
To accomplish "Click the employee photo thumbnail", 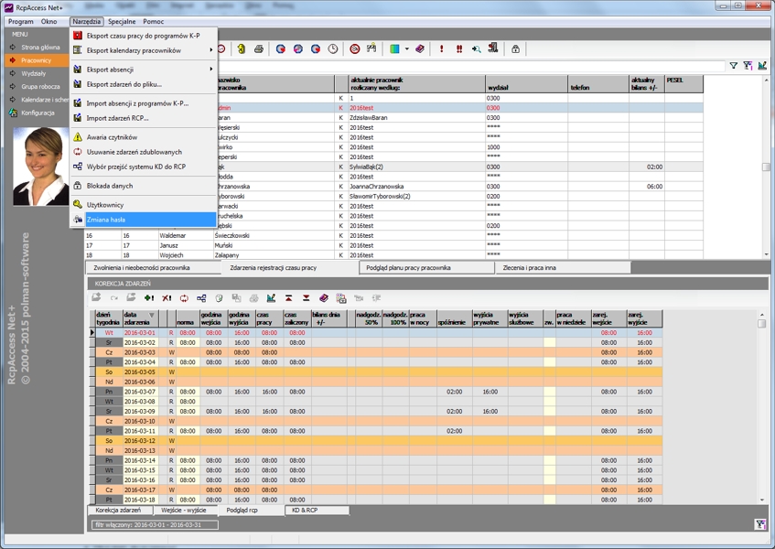I will (x=40, y=166).
